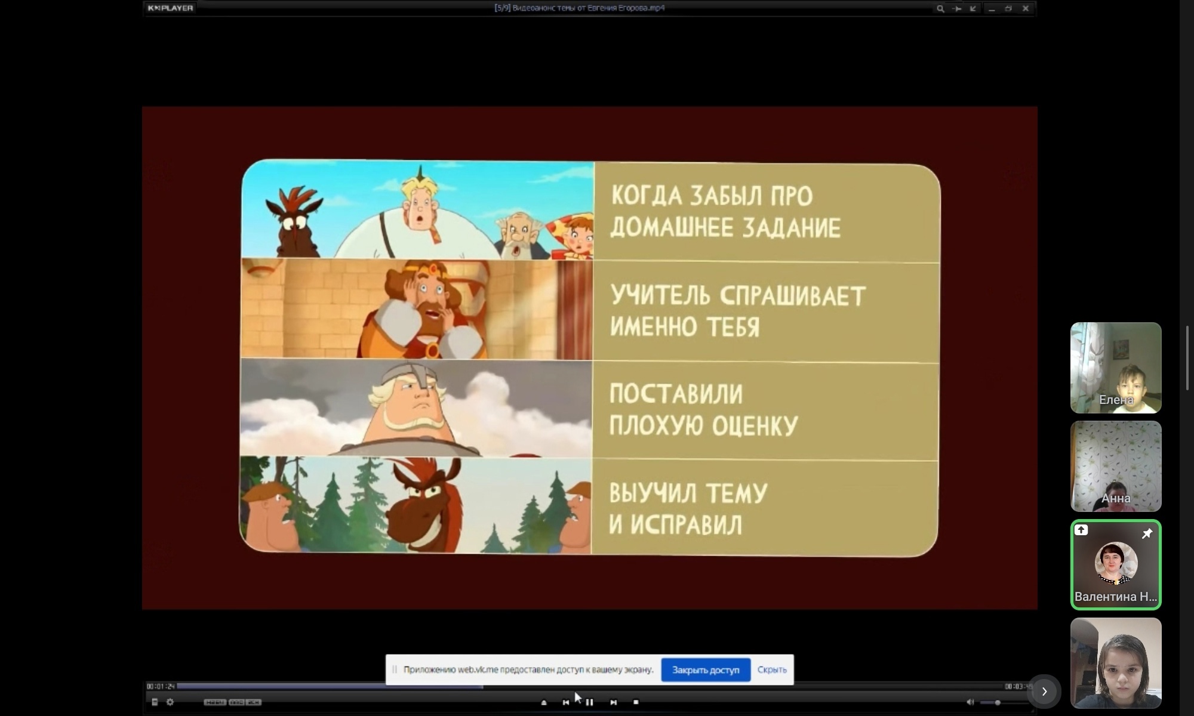
Task: Show next participants with chevron arrow
Action: point(1044,691)
